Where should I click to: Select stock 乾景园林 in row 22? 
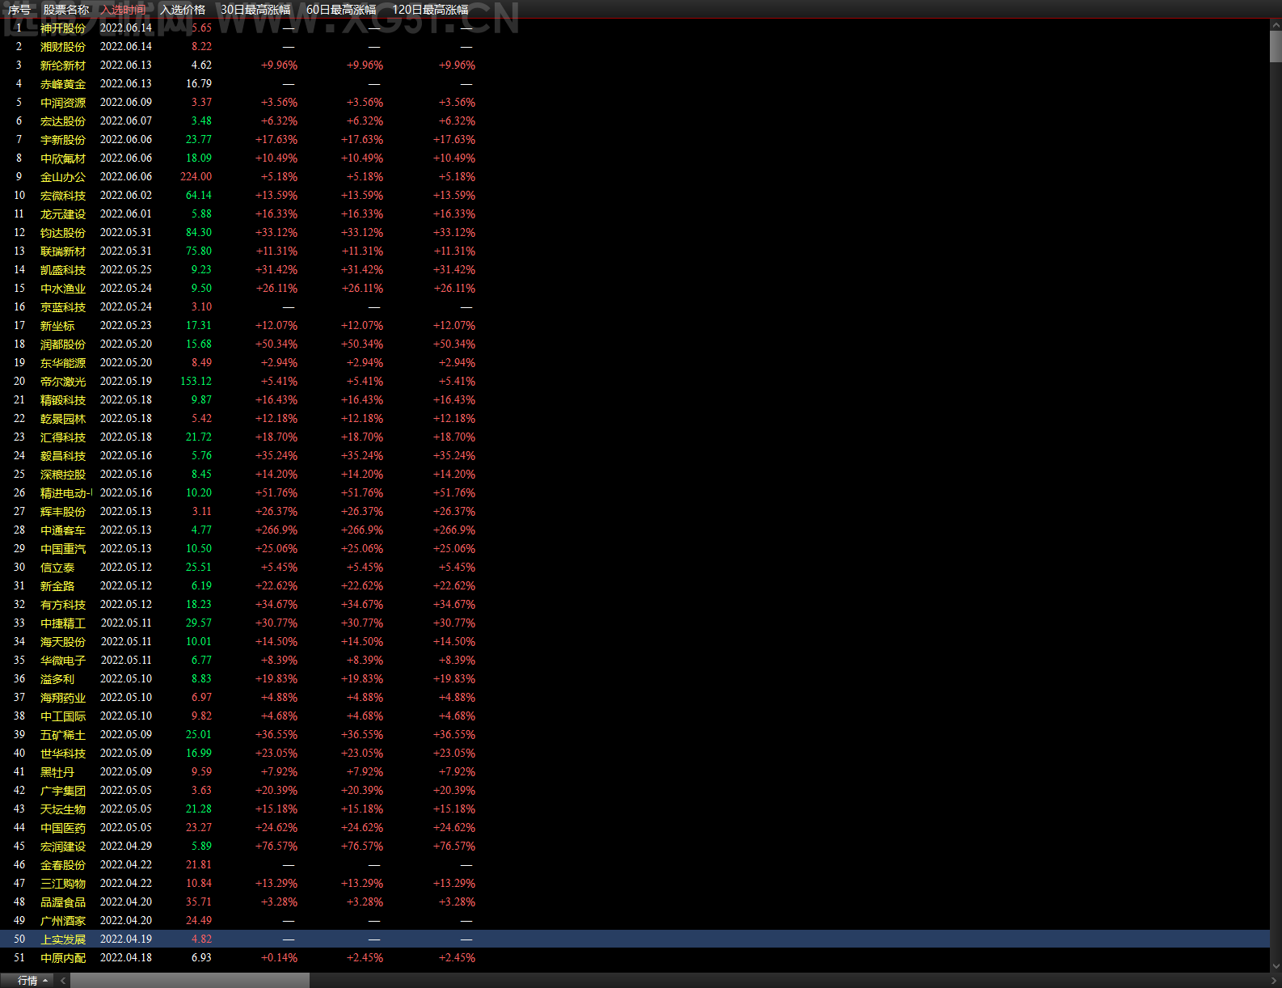point(63,419)
